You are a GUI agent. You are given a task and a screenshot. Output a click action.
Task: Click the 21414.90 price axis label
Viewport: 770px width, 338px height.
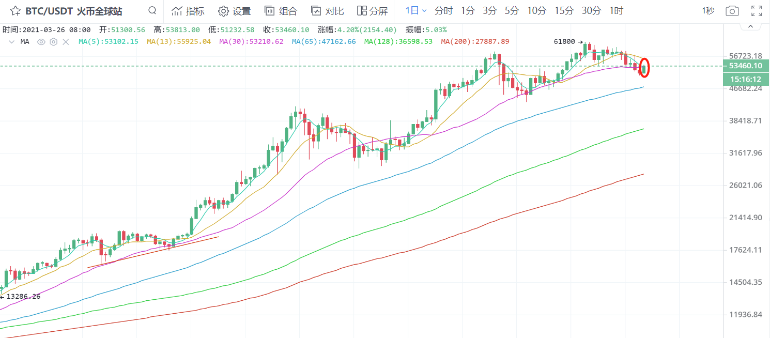745,218
